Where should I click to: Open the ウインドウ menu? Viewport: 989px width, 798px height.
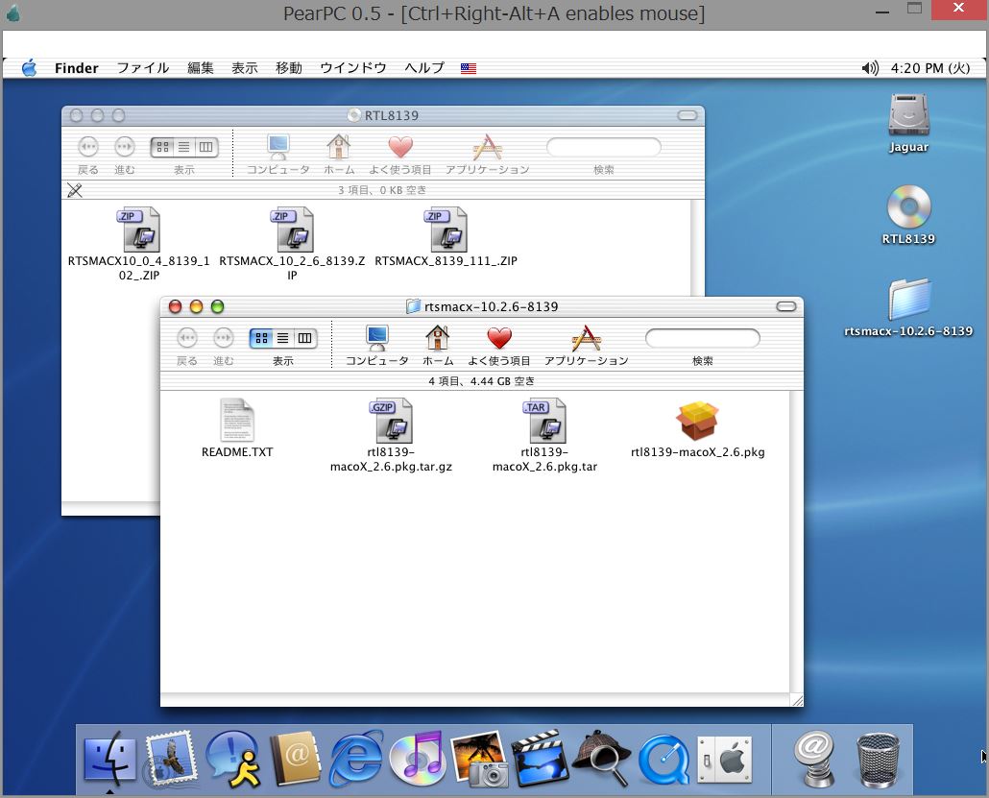[353, 68]
